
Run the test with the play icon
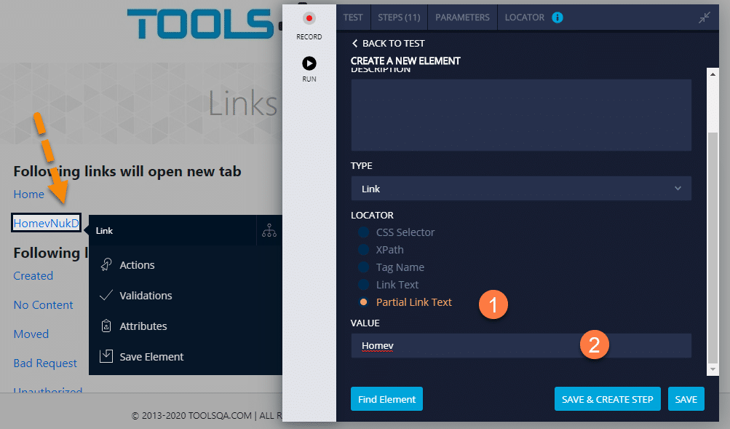tap(309, 63)
